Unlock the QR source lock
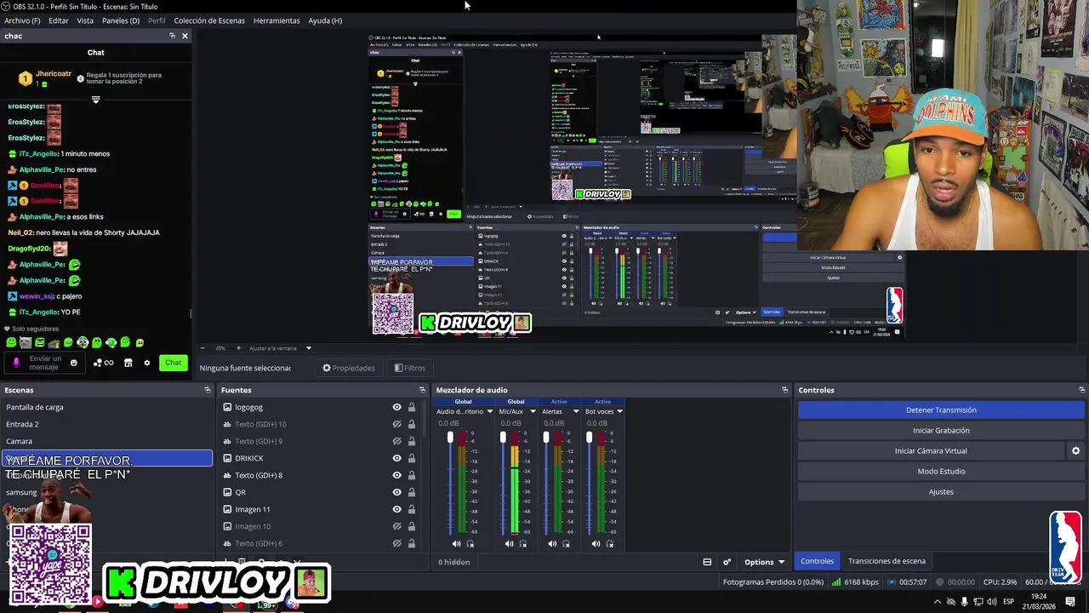1089x613 pixels. pos(412,492)
